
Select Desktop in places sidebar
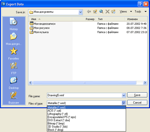point(14,83)
